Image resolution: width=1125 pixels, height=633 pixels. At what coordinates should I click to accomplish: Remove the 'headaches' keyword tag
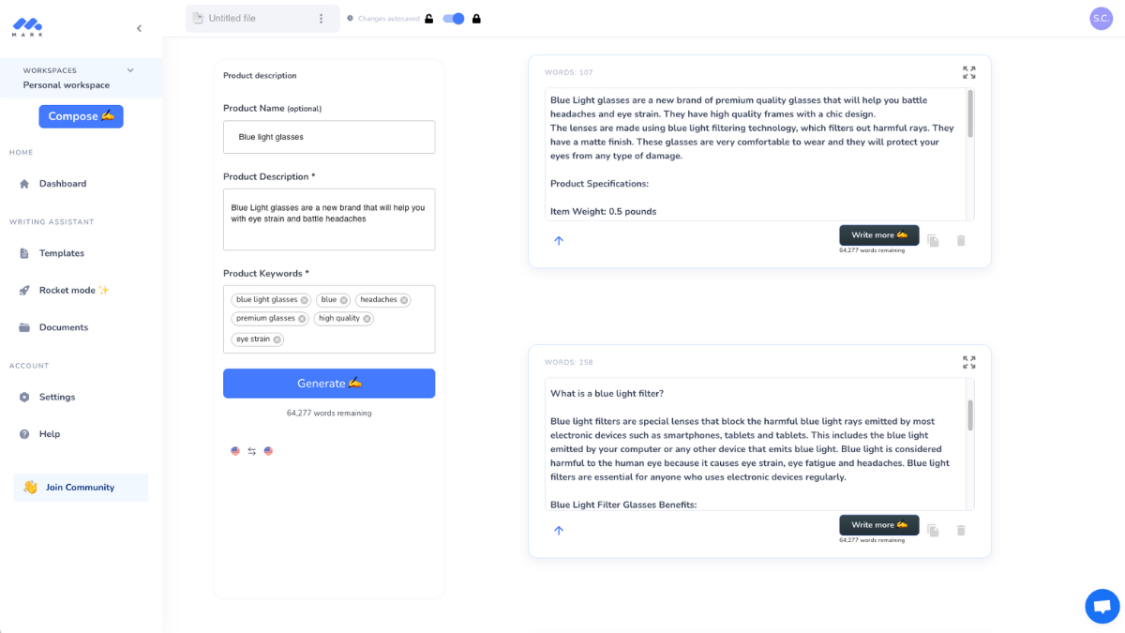[404, 300]
